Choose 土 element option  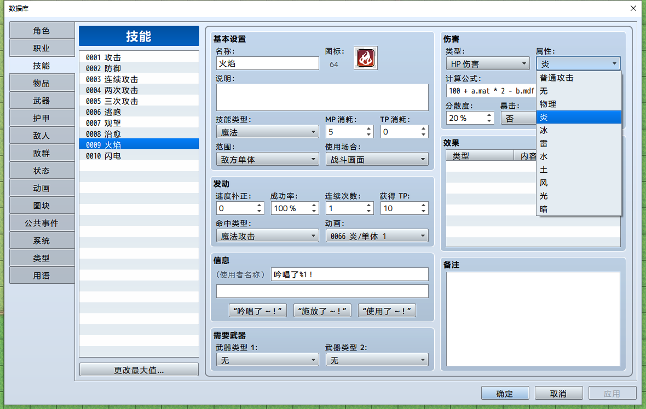point(579,170)
